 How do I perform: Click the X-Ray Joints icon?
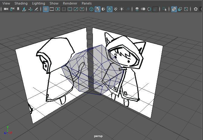coord(186,9)
